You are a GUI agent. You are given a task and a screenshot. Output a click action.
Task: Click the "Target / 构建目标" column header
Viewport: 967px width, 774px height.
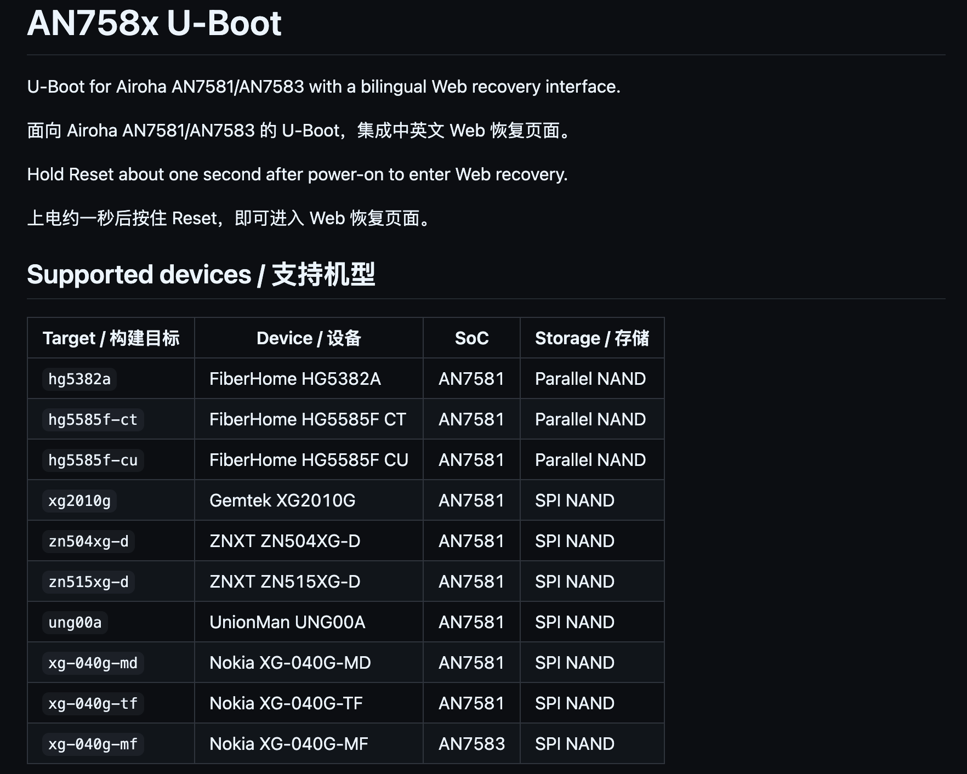point(111,338)
